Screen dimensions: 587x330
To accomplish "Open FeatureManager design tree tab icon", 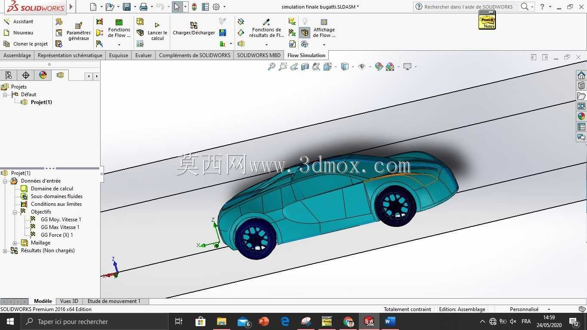I will coord(9,75).
